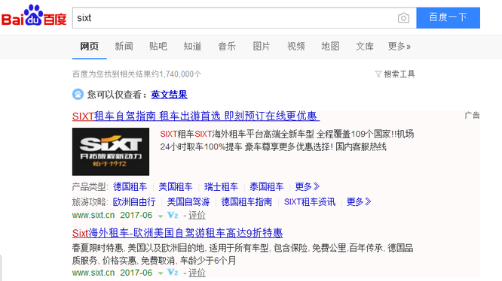Open the 地图 tab
502x281 pixels.
pyautogui.click(x=330, y=47)
